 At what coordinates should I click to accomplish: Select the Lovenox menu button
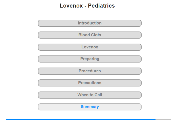[x=90, y=47]
